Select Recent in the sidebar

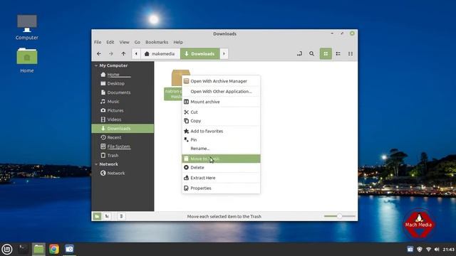(123, 137)
